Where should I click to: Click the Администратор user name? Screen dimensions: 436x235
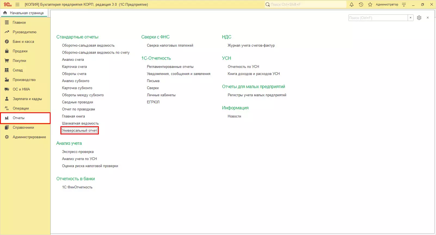point(387,5)
